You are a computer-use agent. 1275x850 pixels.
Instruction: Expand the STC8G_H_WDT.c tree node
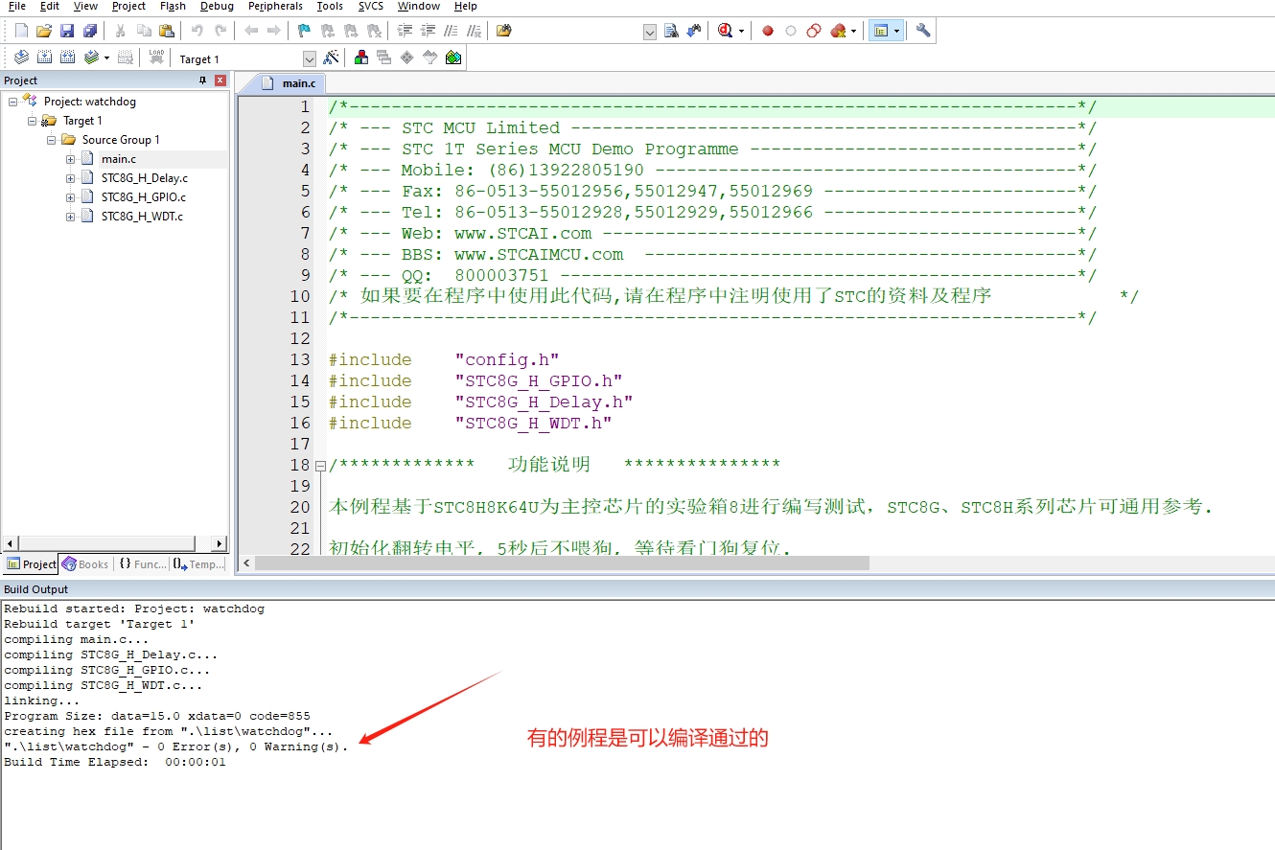tap(70, 217)
